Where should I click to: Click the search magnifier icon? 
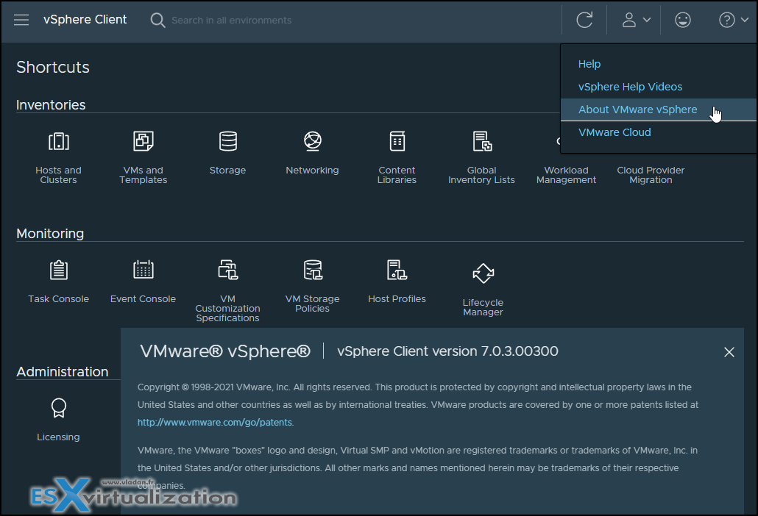(x=157, y=21)
